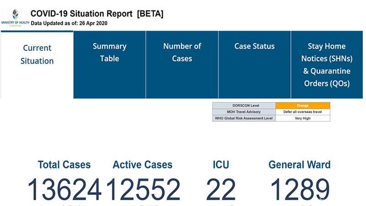366x206 pixels.
Task: Select the MOH Travel Advisory label
Action: coord(244,112)
